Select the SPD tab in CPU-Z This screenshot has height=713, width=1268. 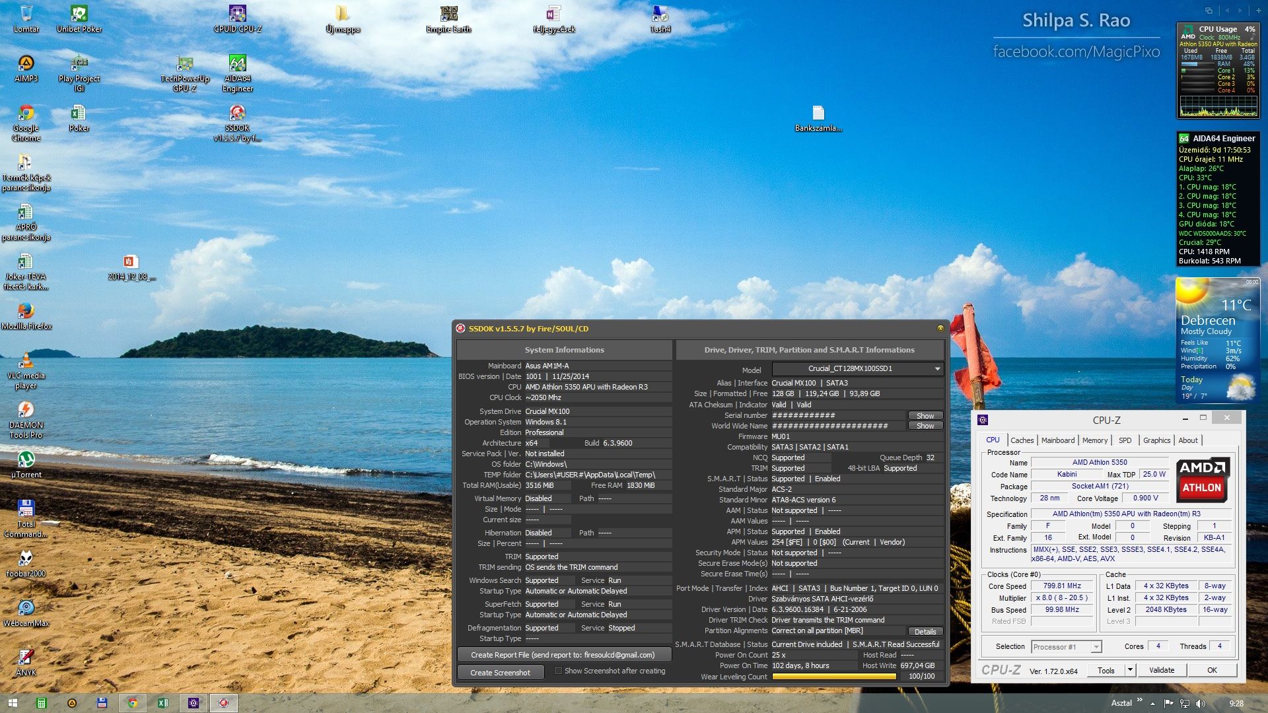coord(1125,440)
